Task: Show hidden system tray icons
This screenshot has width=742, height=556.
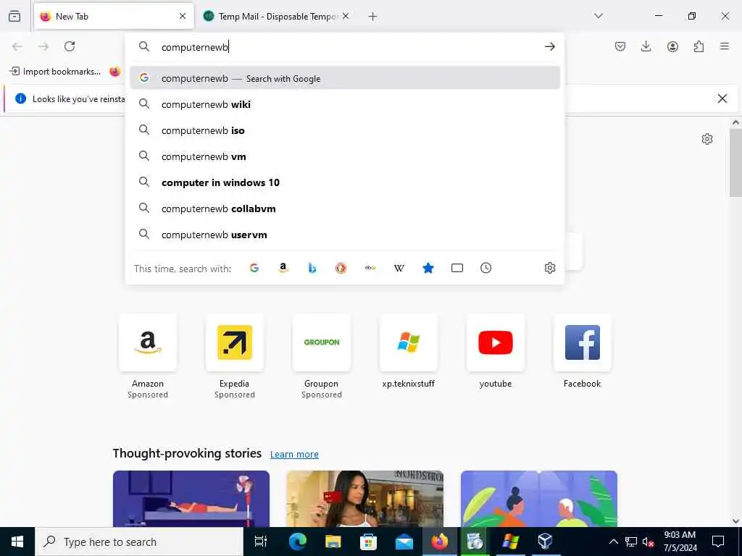Action: (x=613, y=542)
